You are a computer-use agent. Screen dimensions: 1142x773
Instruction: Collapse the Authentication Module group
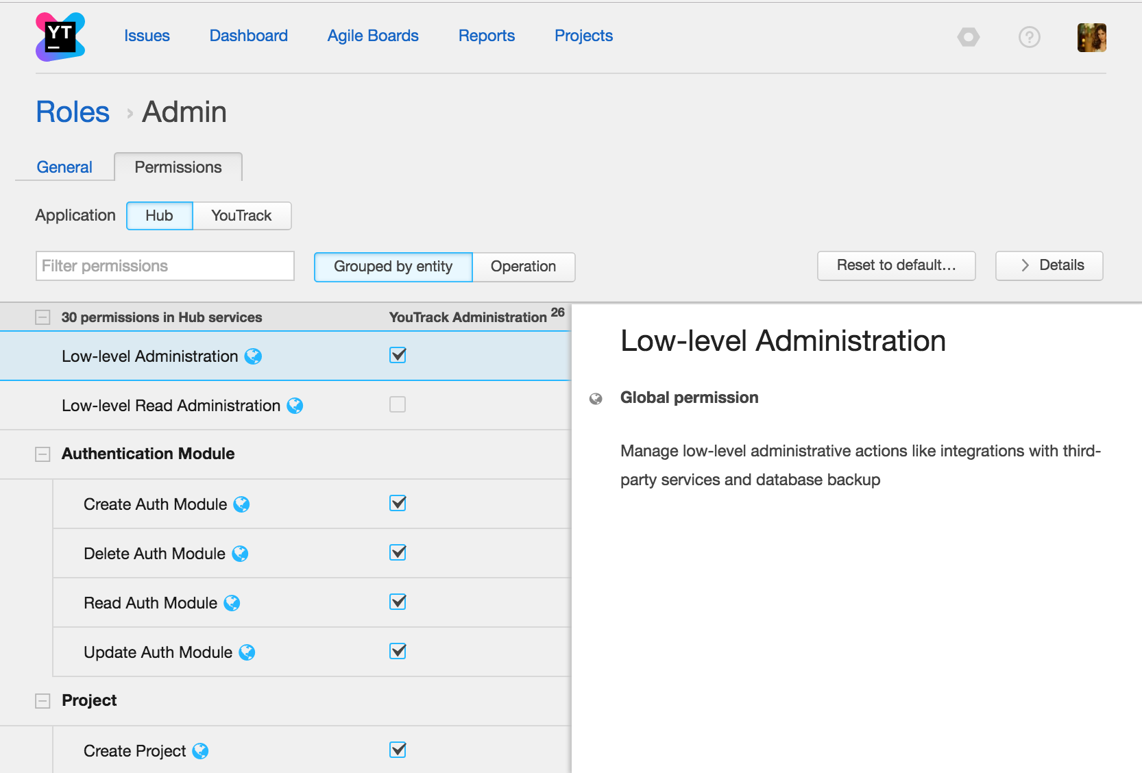42,454
